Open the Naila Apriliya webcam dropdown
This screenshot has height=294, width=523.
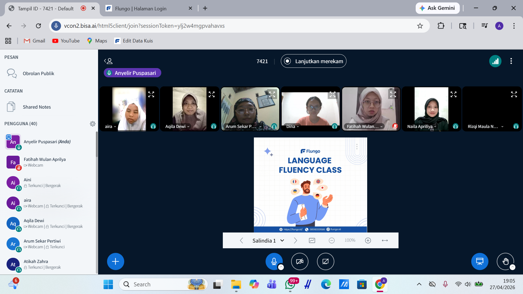click(422, 127)
